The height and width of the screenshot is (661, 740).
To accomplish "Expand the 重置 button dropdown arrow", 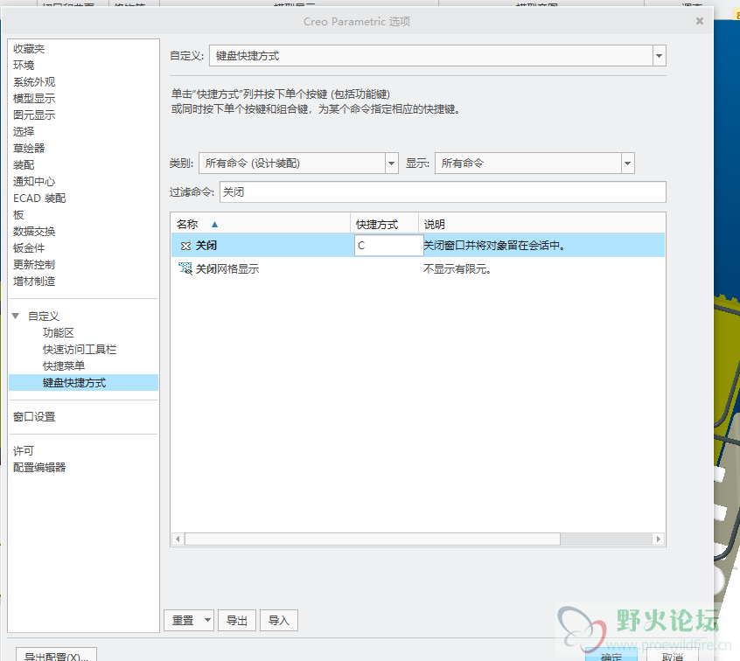I will pos(207,621).
